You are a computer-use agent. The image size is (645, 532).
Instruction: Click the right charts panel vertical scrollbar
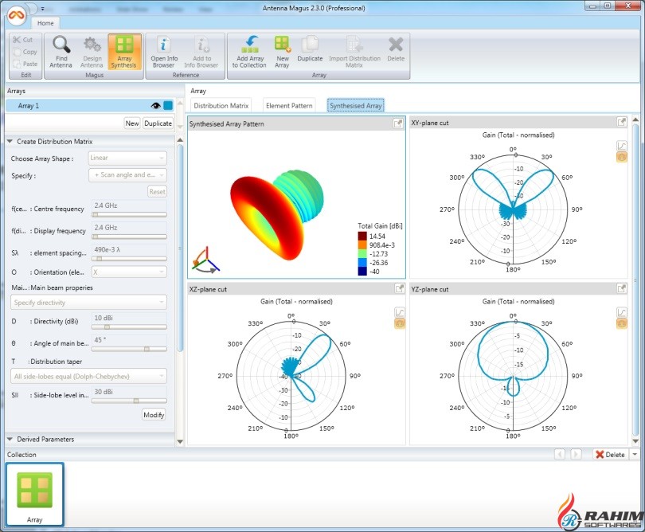(x=635, y=280)
